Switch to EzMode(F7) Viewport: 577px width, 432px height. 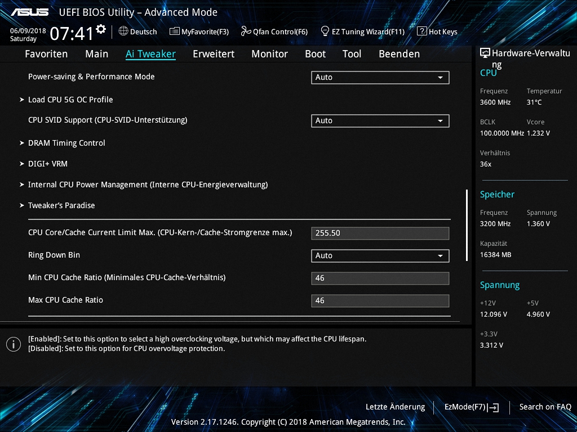point(472,407)
